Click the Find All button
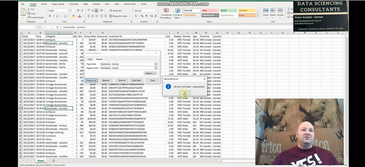The image size is (365, 167). [122, 80]
